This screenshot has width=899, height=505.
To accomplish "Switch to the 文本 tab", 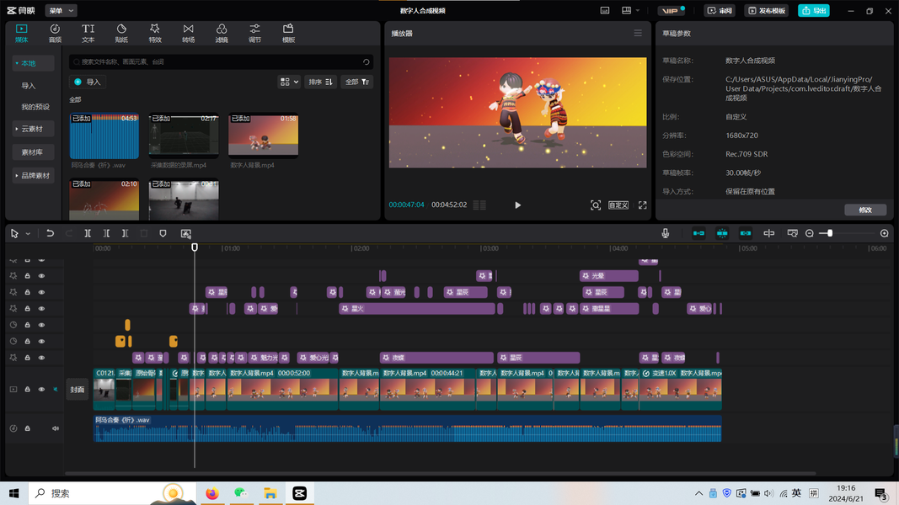I will [x=88, y=33].
